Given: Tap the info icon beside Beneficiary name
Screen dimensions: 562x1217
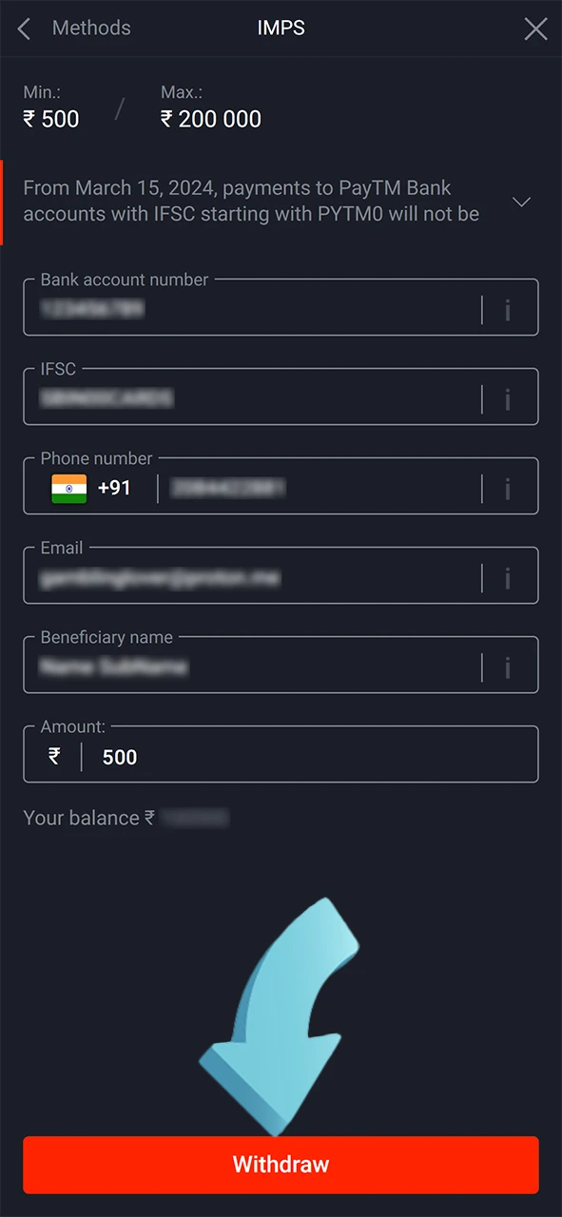Looking at the screenshot, I should tap(508, 665).
